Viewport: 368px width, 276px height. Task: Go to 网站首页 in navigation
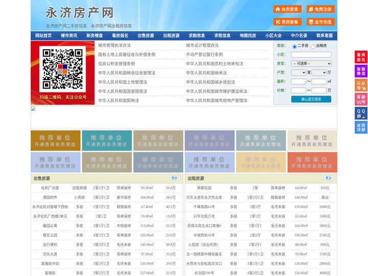tap(43, 36)
